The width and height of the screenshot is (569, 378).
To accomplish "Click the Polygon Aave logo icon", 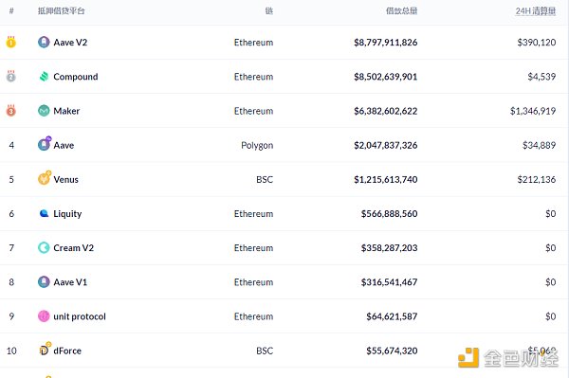I will coord(45,144).
